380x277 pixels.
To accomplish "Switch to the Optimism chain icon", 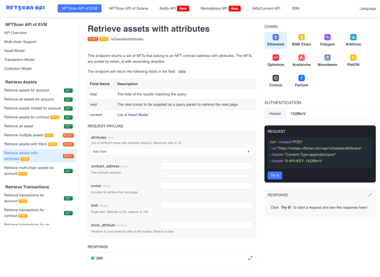I will pyautogui.click(x=276, y=58).
